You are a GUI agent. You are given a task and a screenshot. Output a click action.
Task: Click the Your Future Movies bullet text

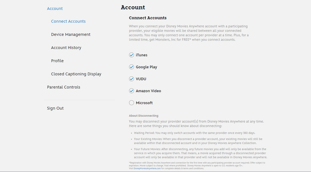201,153
